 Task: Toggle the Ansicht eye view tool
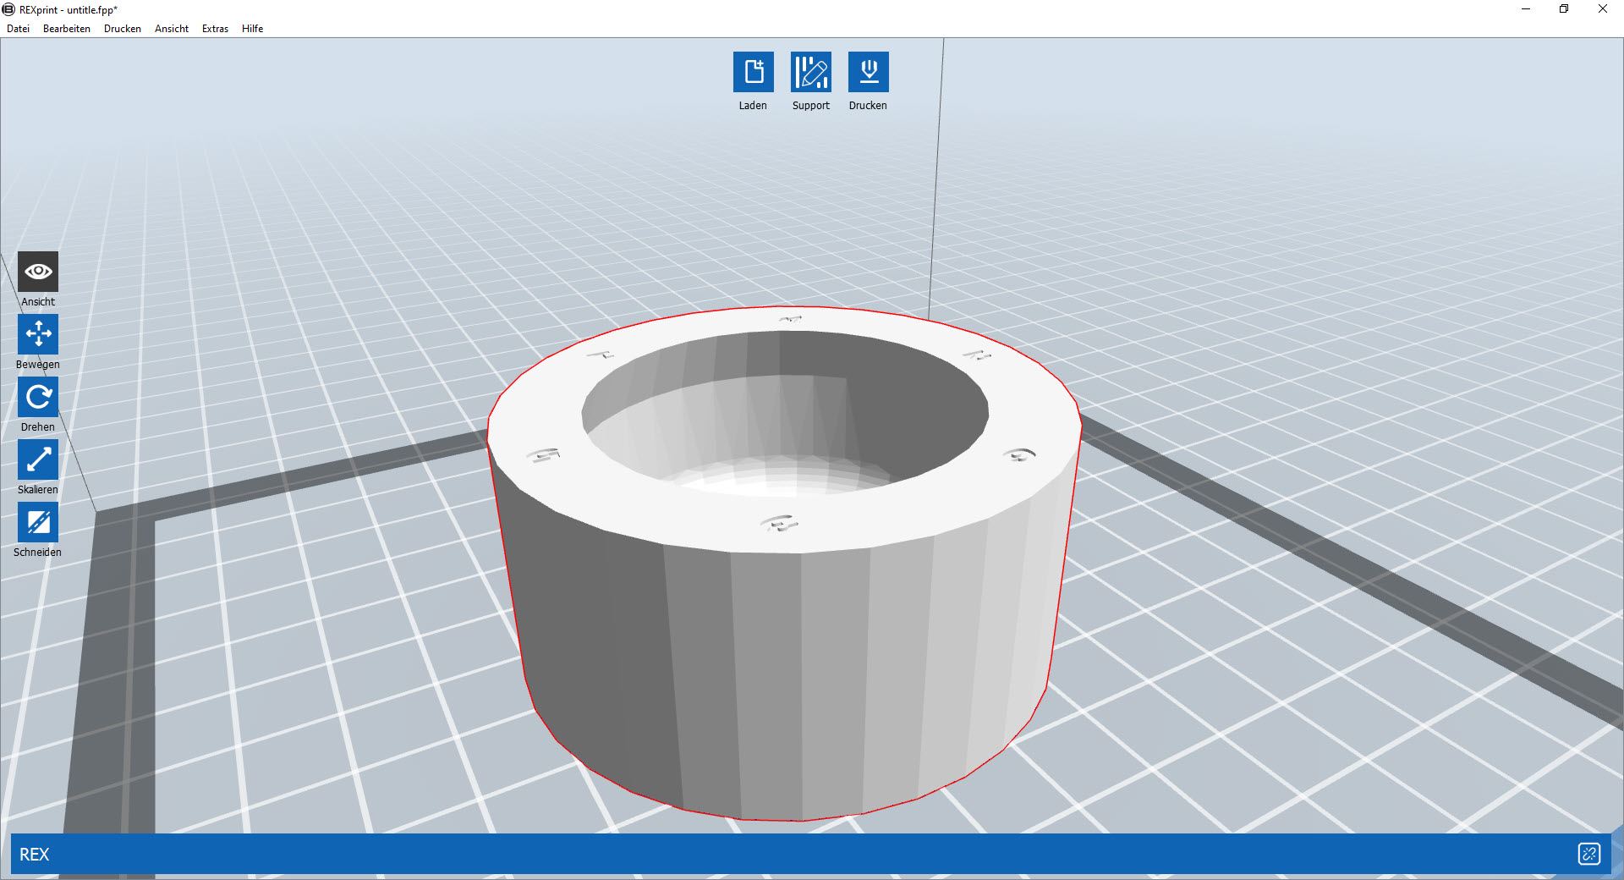pyautogui.click(x=38, y=272)
